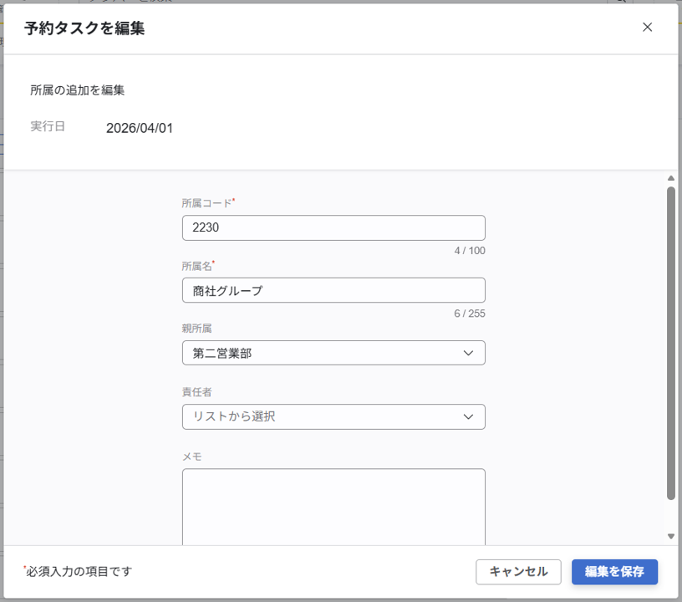This screenshot has height=602, width=682.
Task: Focus the メモ text area
Action: 333,506
